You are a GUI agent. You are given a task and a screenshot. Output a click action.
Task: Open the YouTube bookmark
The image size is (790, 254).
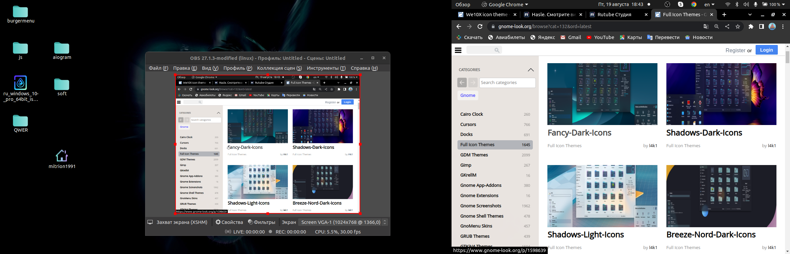[600, 37]
